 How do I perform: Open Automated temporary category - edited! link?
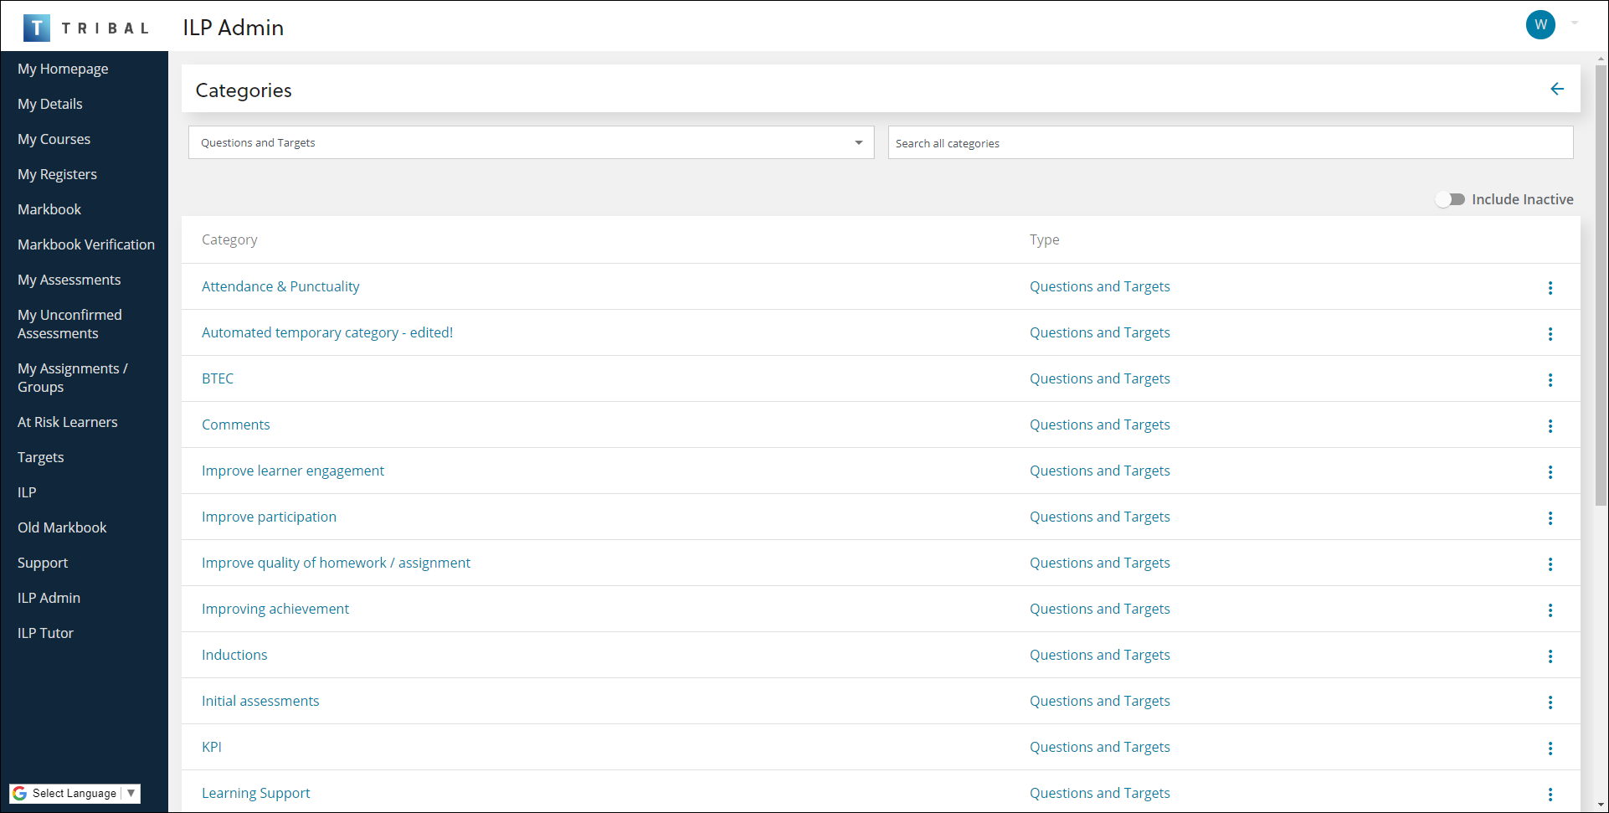[327, 332]
